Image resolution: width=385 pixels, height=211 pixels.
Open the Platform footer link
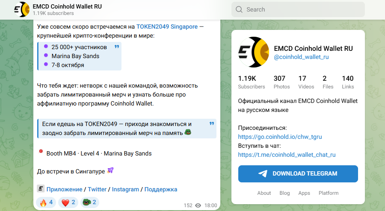click(329, 193)
